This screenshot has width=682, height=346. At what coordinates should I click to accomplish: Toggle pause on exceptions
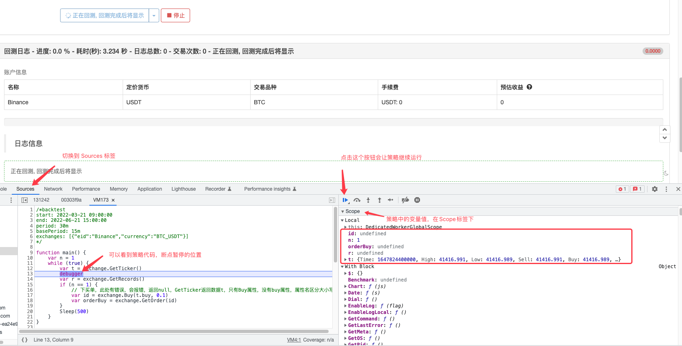[x=417, y=200]
